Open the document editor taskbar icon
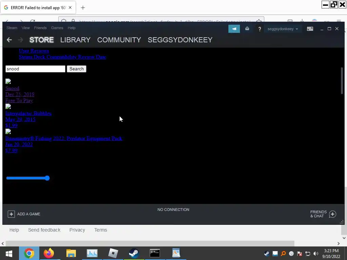Viewport: 347px width, 260px height. tap(176, 253)
